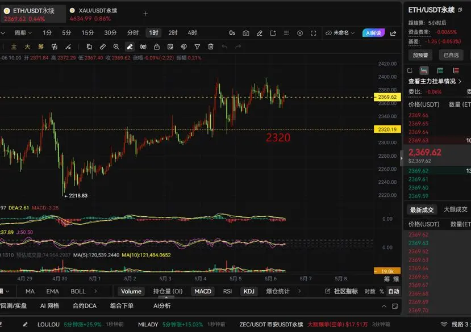This screenshot has height=332, width=471.
Task: Select the ETH/USDT永续 chart tab
Action: 33,14
